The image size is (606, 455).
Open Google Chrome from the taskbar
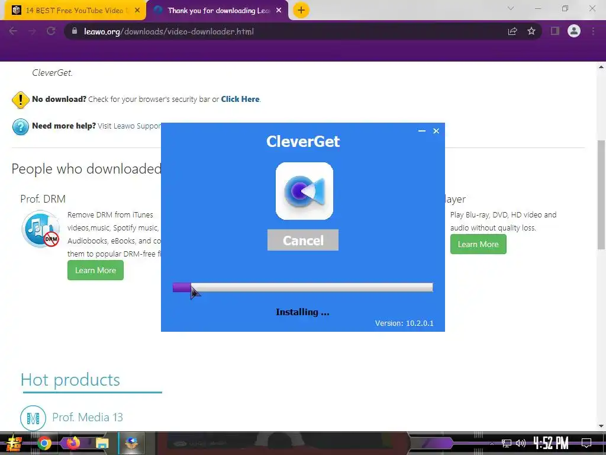tap(44, 443)
